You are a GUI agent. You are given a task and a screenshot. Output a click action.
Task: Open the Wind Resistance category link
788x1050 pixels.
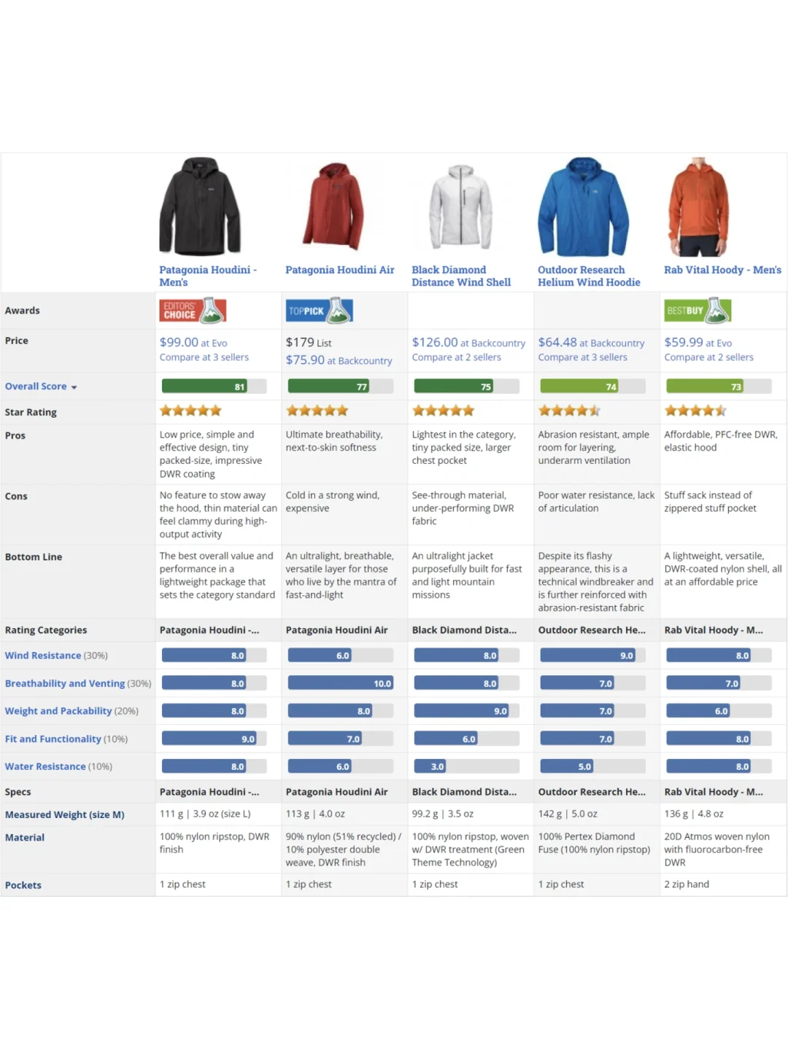pos(43,656)
